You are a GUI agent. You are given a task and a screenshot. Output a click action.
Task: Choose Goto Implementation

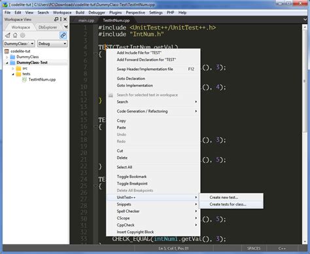pos(153,86)
